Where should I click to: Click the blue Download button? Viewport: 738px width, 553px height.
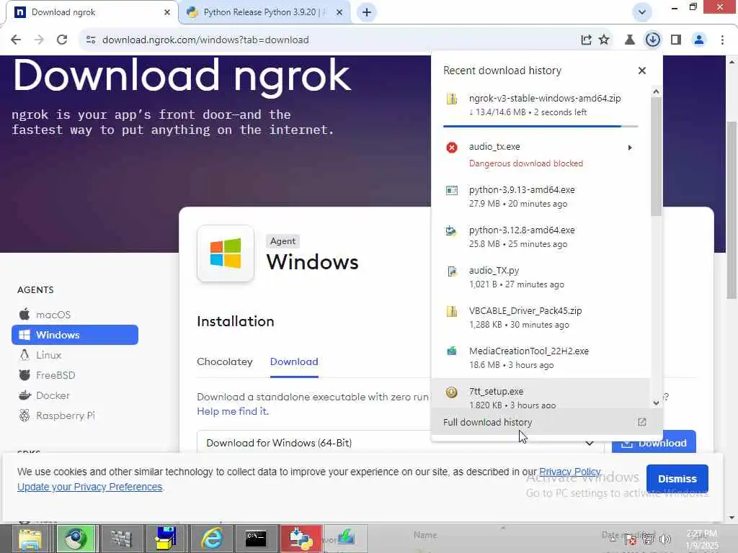pyautogui.click(x=654, y=443)
